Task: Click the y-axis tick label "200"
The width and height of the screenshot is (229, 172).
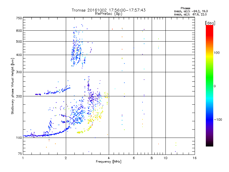Action: pyautogui.click(x=19, y=96)
